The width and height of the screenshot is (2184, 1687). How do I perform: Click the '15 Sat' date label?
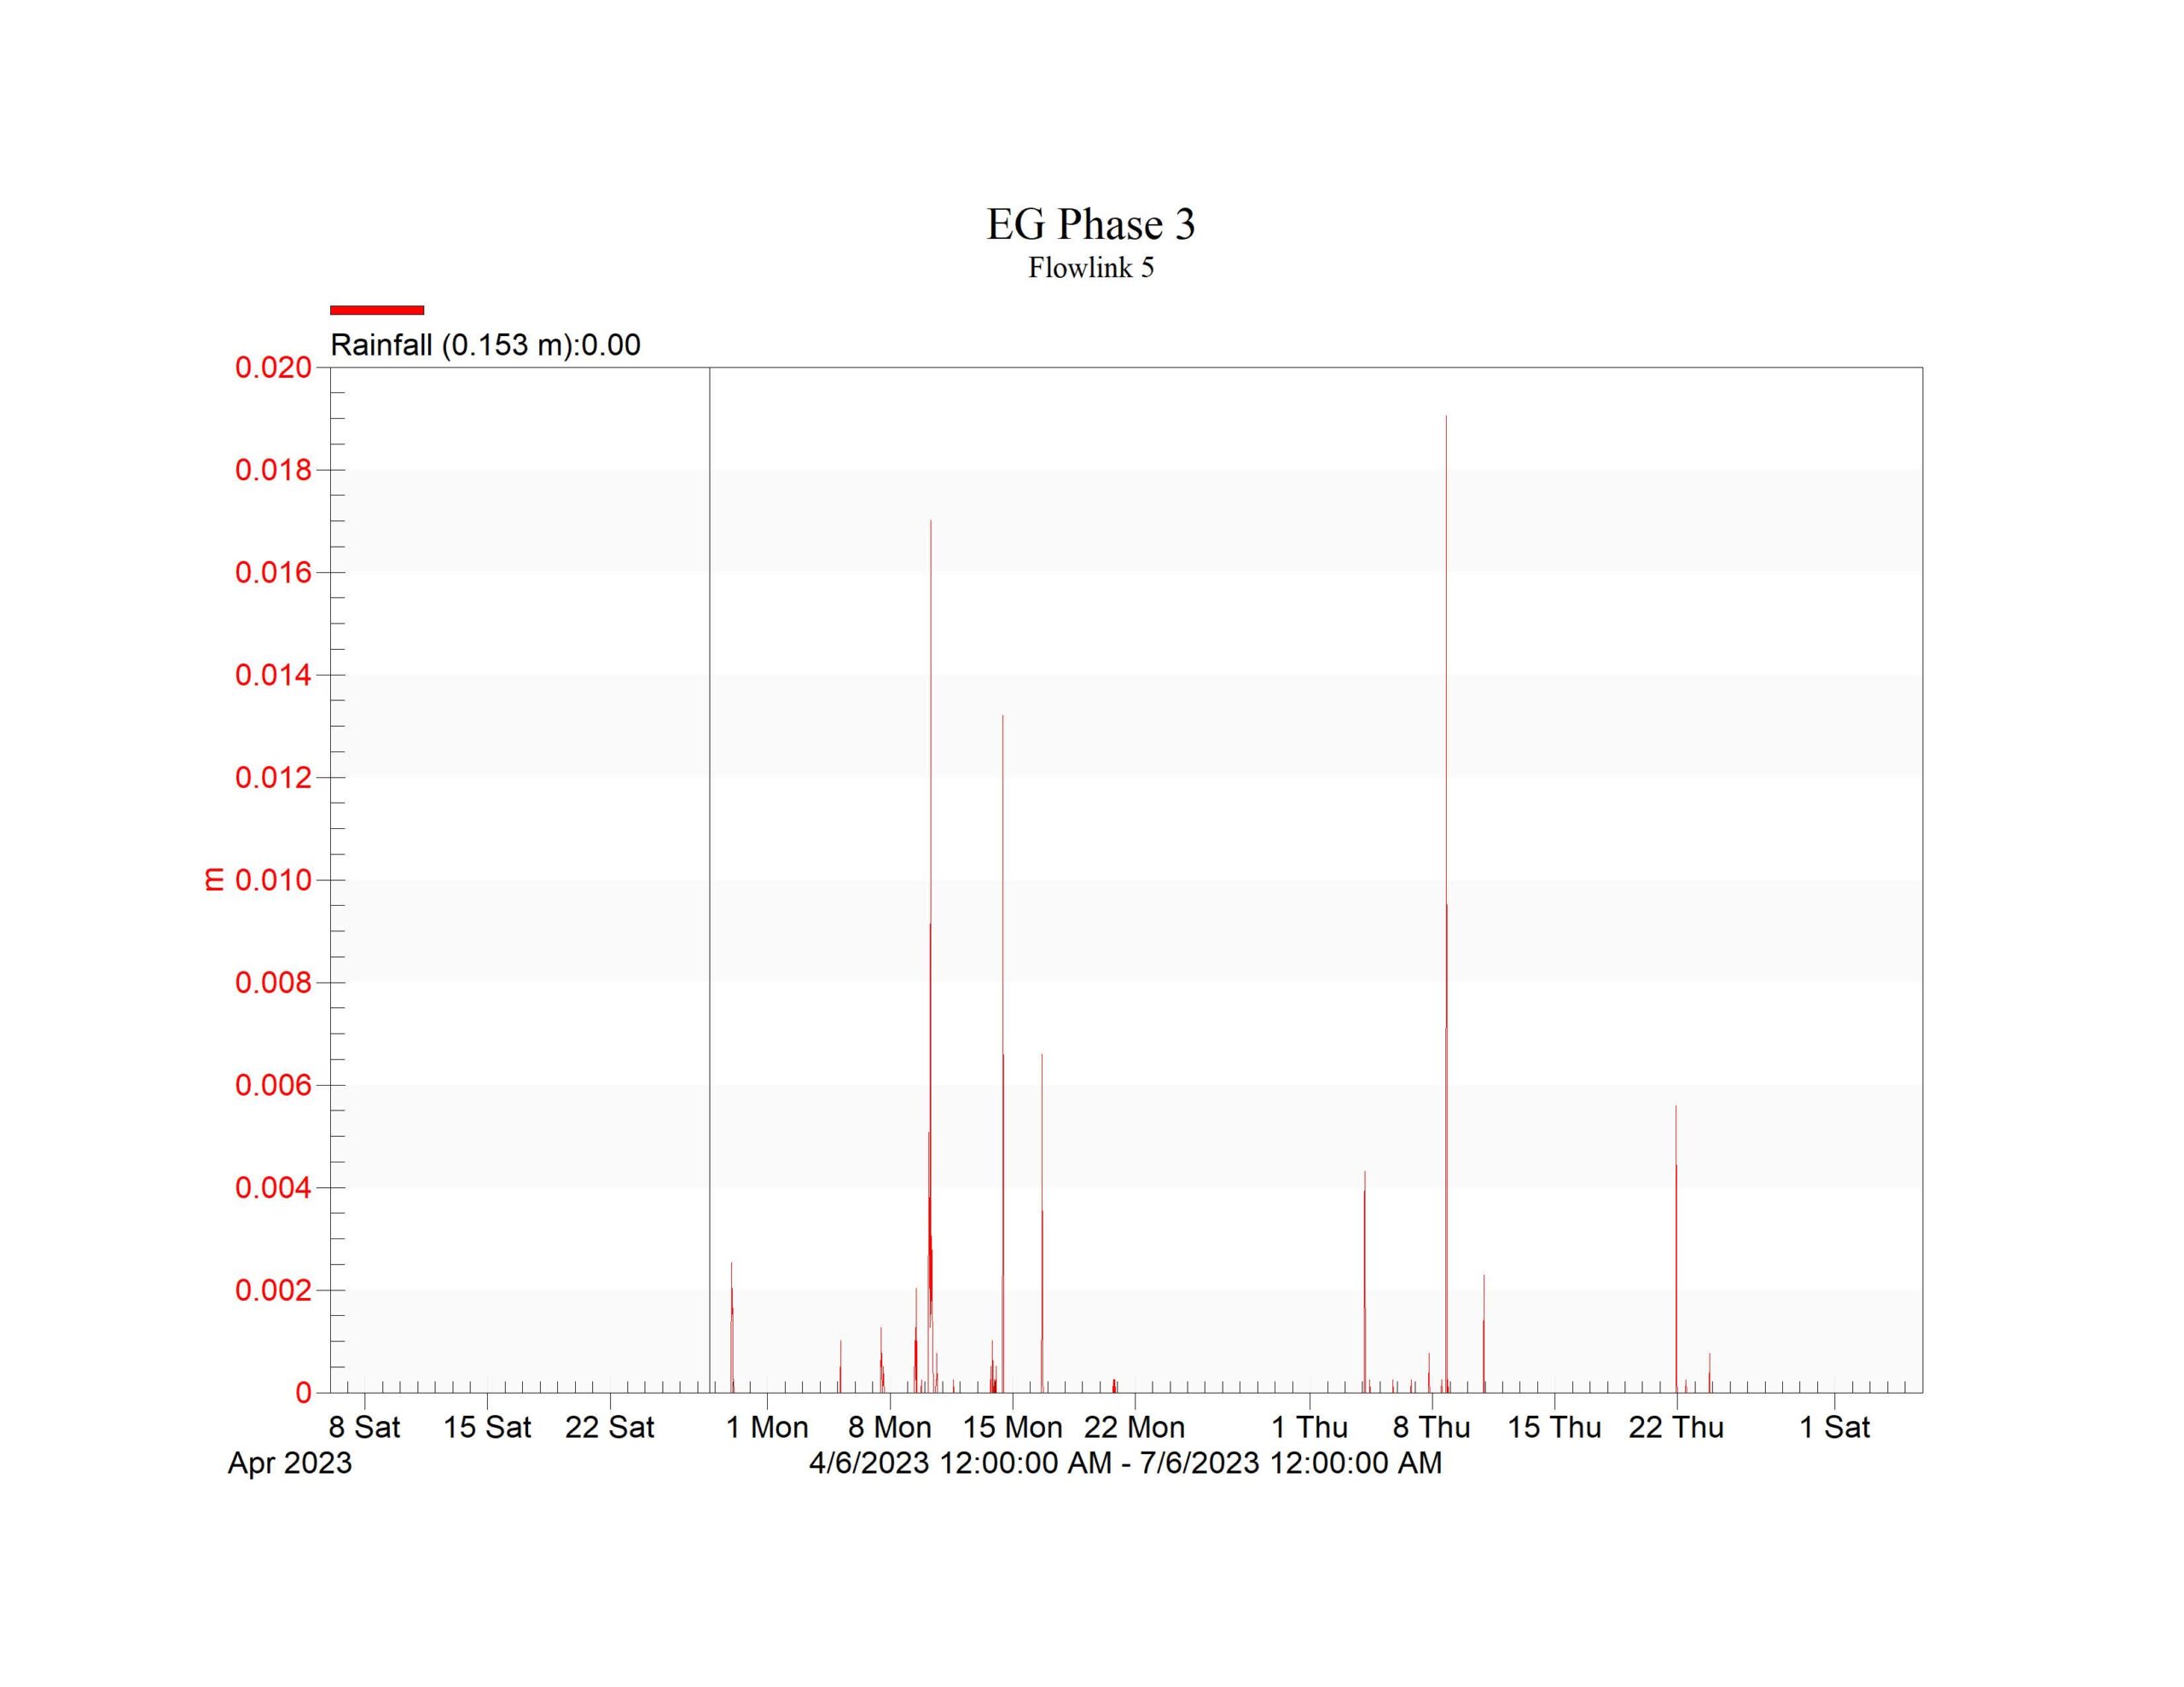487,1427
